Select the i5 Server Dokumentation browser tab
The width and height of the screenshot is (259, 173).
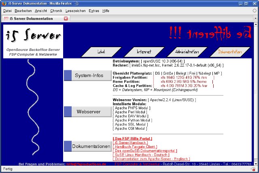click(36, 19)
